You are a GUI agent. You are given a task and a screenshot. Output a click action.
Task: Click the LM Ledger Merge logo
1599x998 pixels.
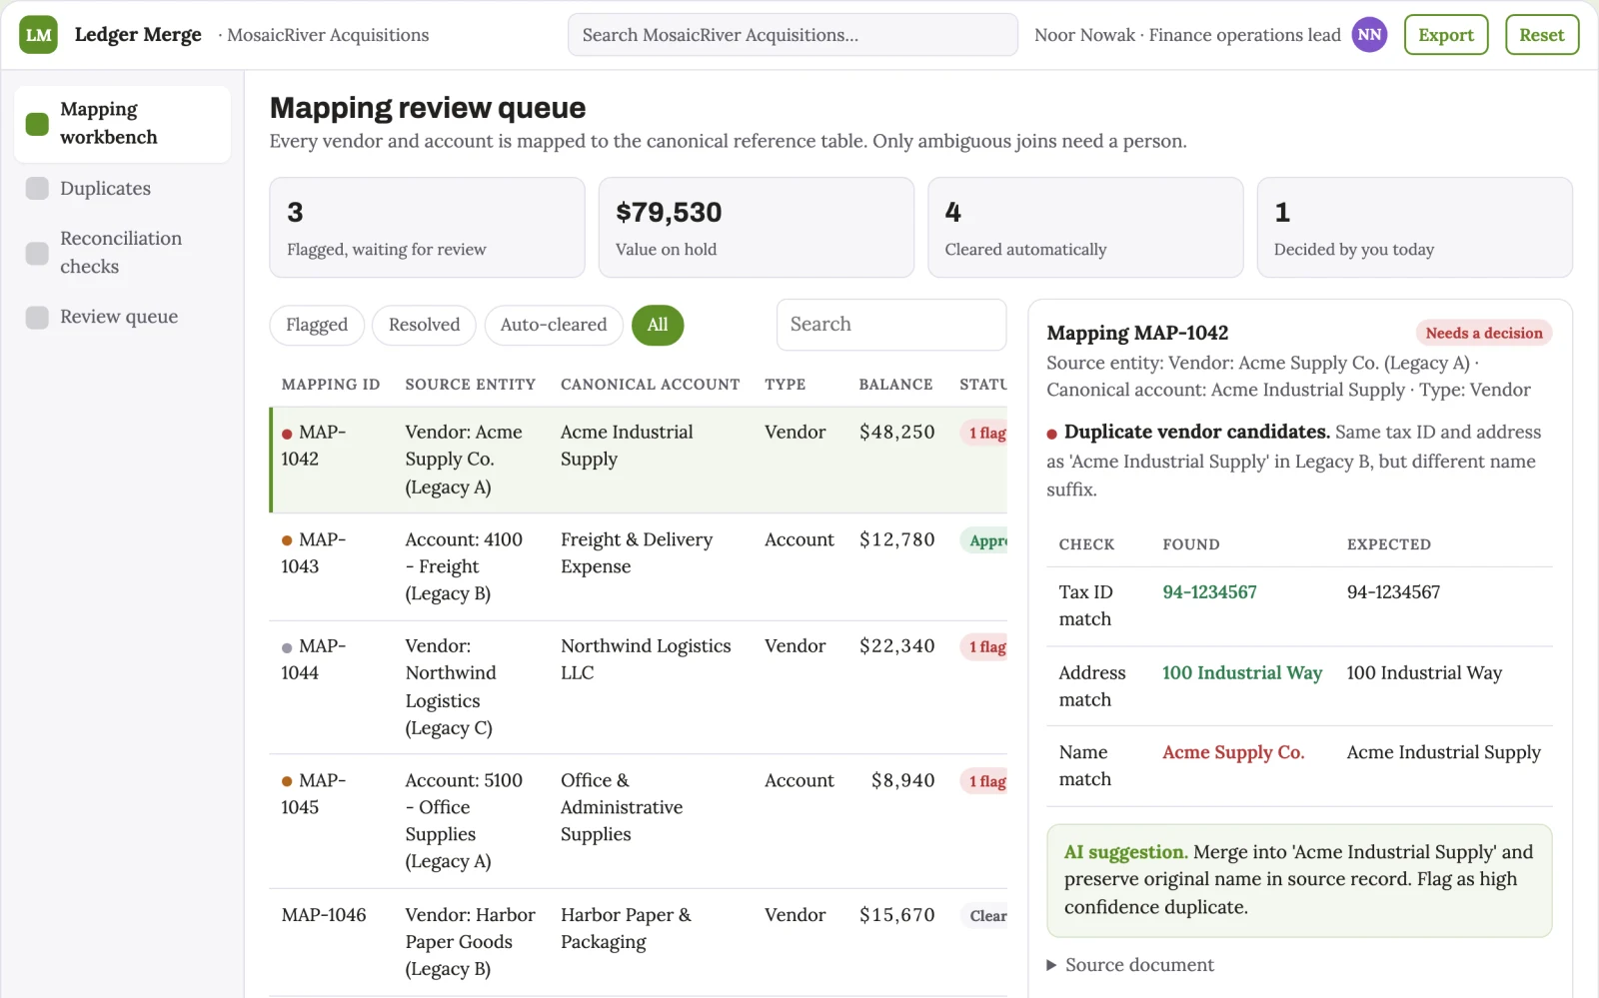click(38, 35)
